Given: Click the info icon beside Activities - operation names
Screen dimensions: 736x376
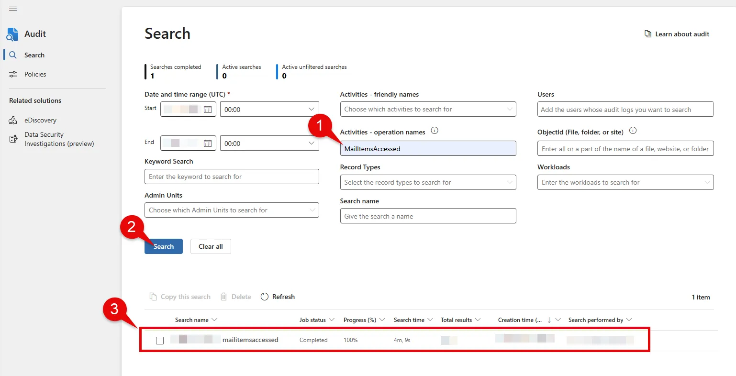Looking at the screenshot, I should 435,130.
